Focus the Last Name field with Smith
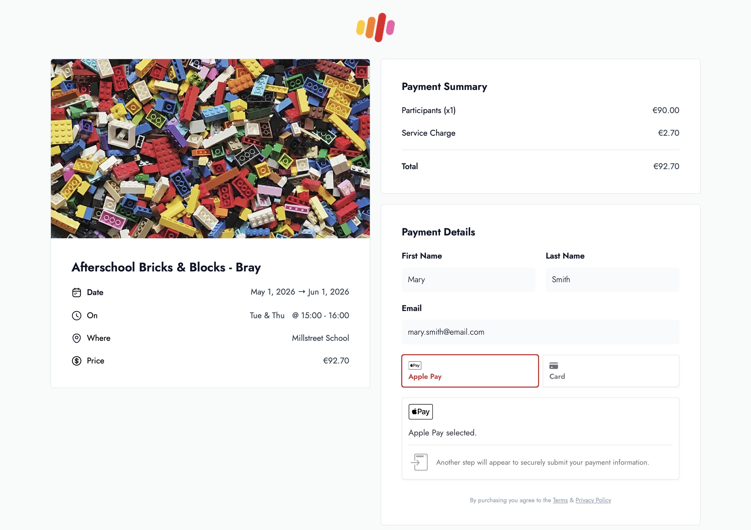The image size is (751, 530). click(612, 280)
